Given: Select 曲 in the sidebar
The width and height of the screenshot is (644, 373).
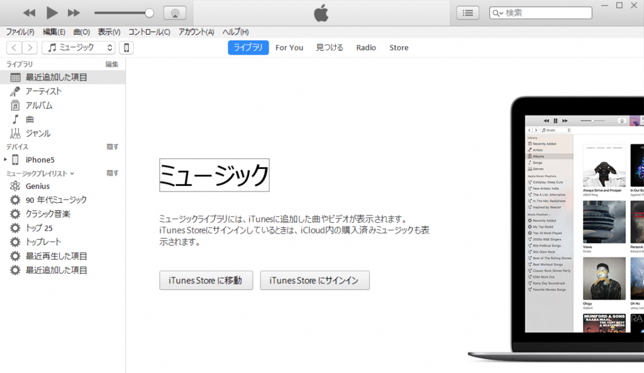Looking at the screenshot, I should pyautogui.click(x=62, y=119).
